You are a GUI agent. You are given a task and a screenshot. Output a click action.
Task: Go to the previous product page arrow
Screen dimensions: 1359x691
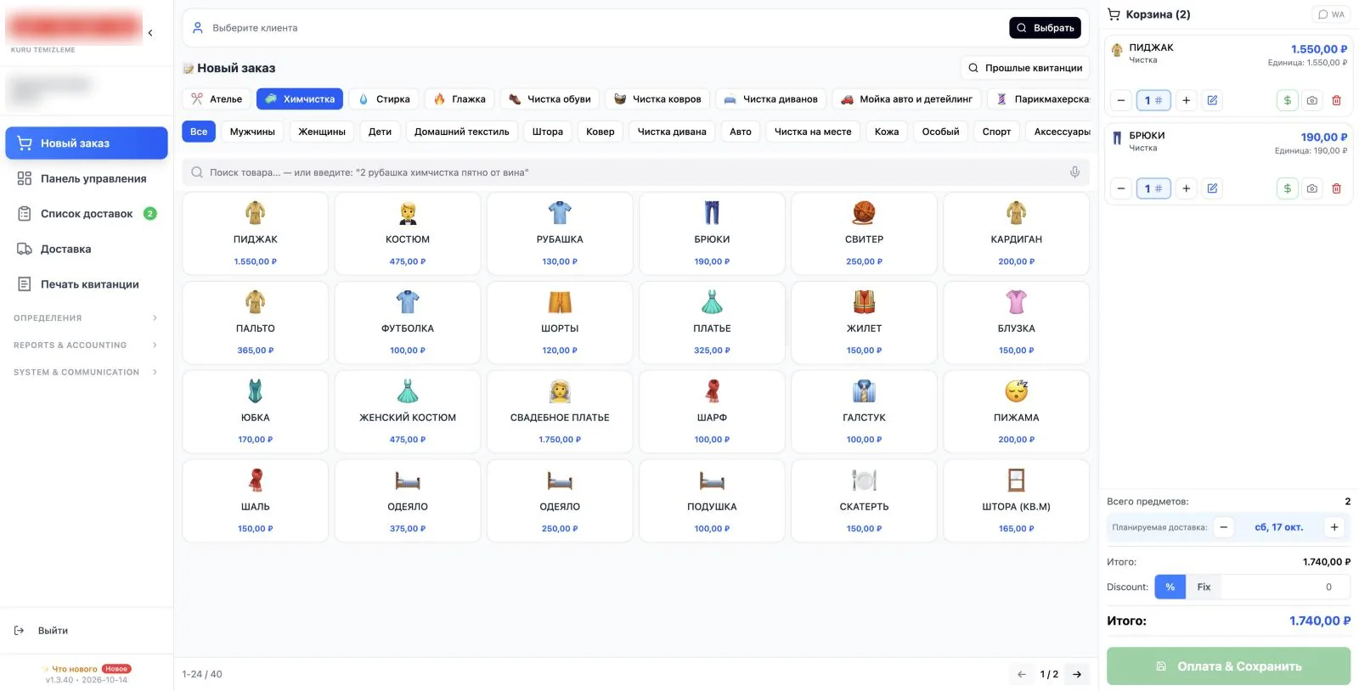(1022, 674)
